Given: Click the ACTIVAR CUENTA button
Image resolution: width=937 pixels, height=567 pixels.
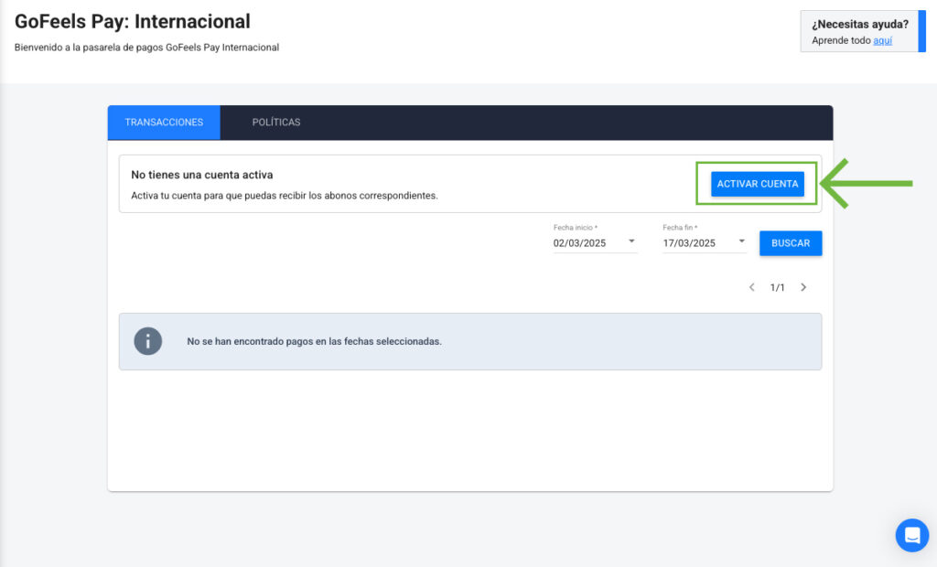Looking at the screenshot, I should pos(757,184).
